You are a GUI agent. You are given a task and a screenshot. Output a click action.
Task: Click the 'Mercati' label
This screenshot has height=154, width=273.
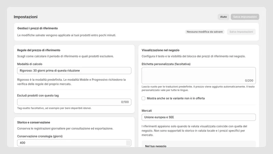(147, 111)
